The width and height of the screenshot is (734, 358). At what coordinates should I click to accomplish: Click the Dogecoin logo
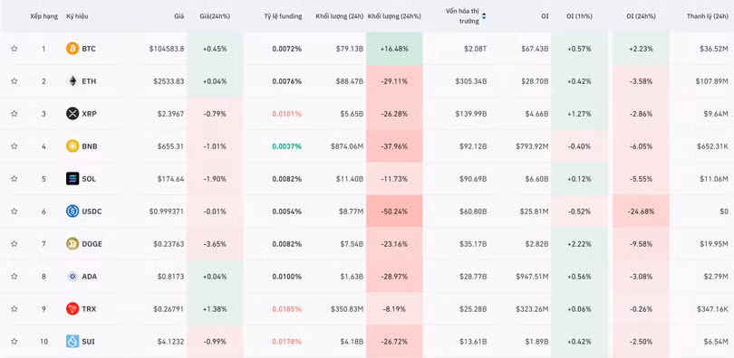click(x=72, y=244)
